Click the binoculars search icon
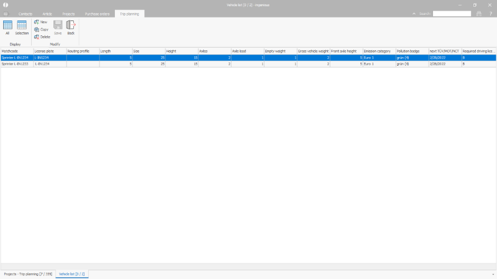The height and width of the screenshot is (279, 497). pos(479,13)
